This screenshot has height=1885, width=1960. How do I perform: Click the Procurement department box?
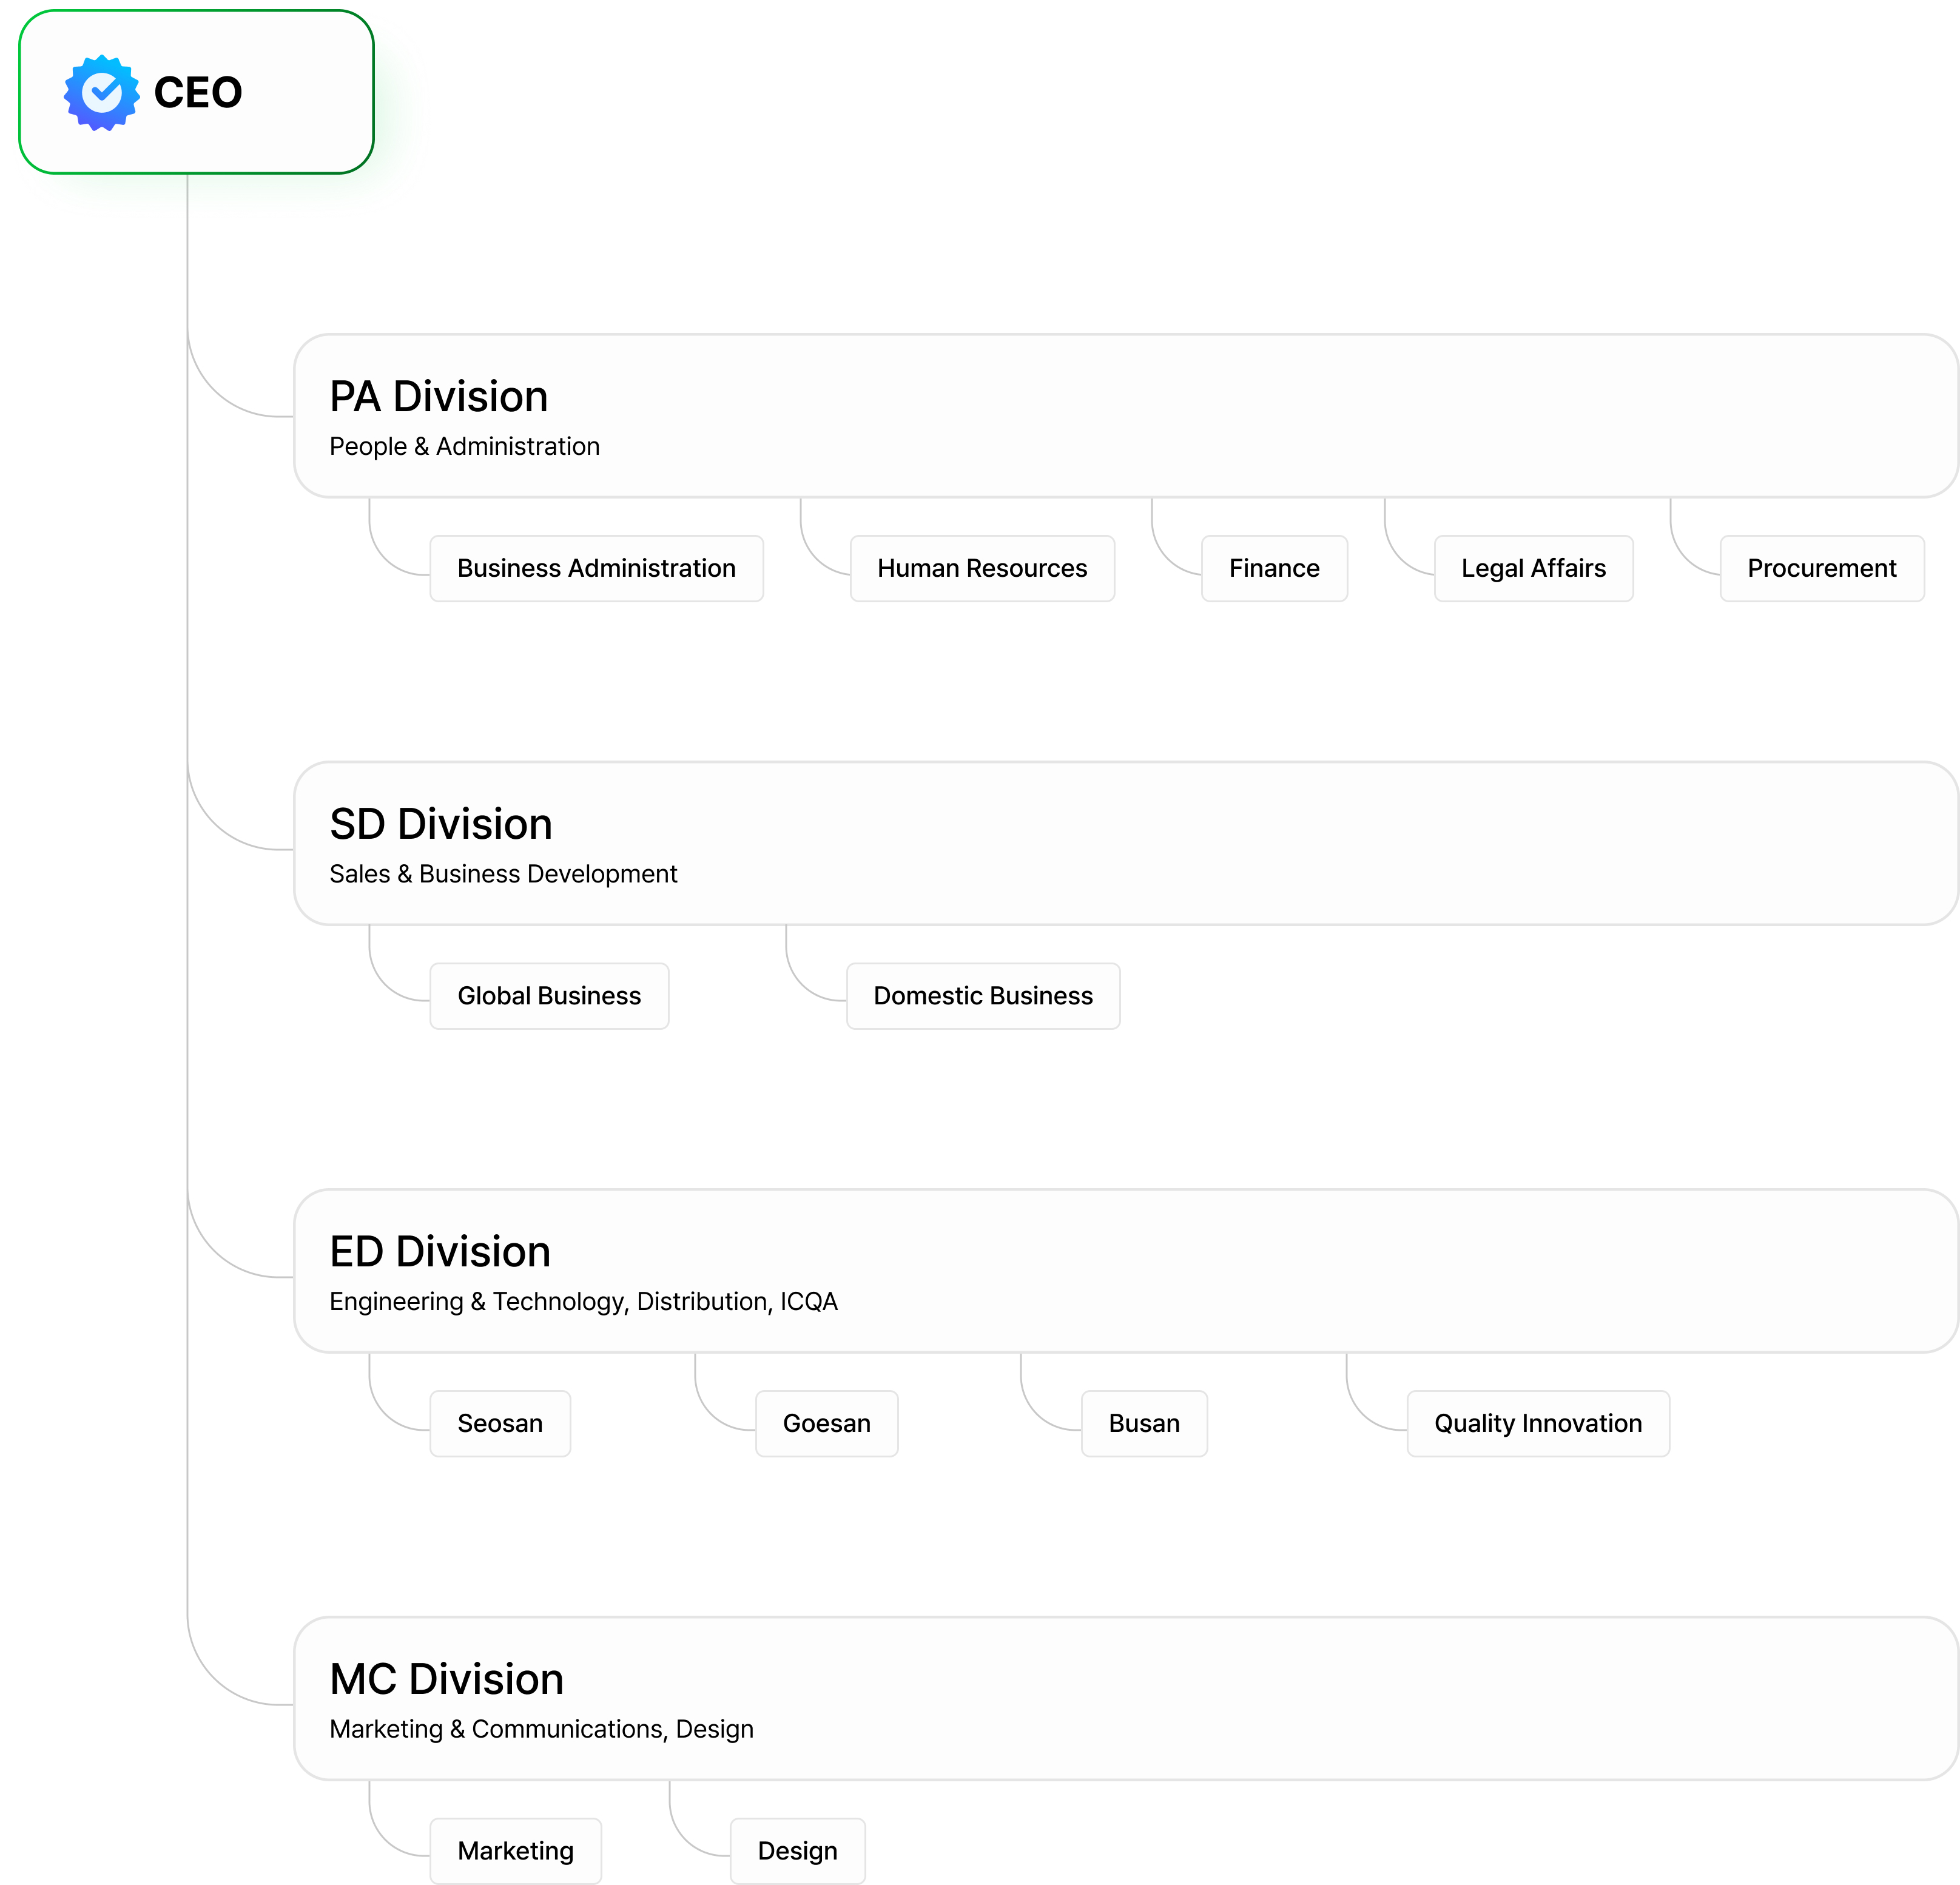1820,568
